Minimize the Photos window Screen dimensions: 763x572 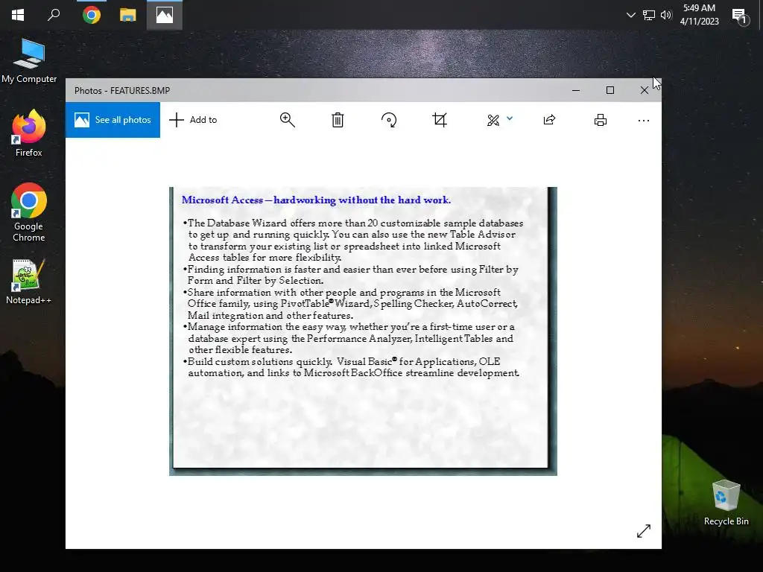(576, 90)
